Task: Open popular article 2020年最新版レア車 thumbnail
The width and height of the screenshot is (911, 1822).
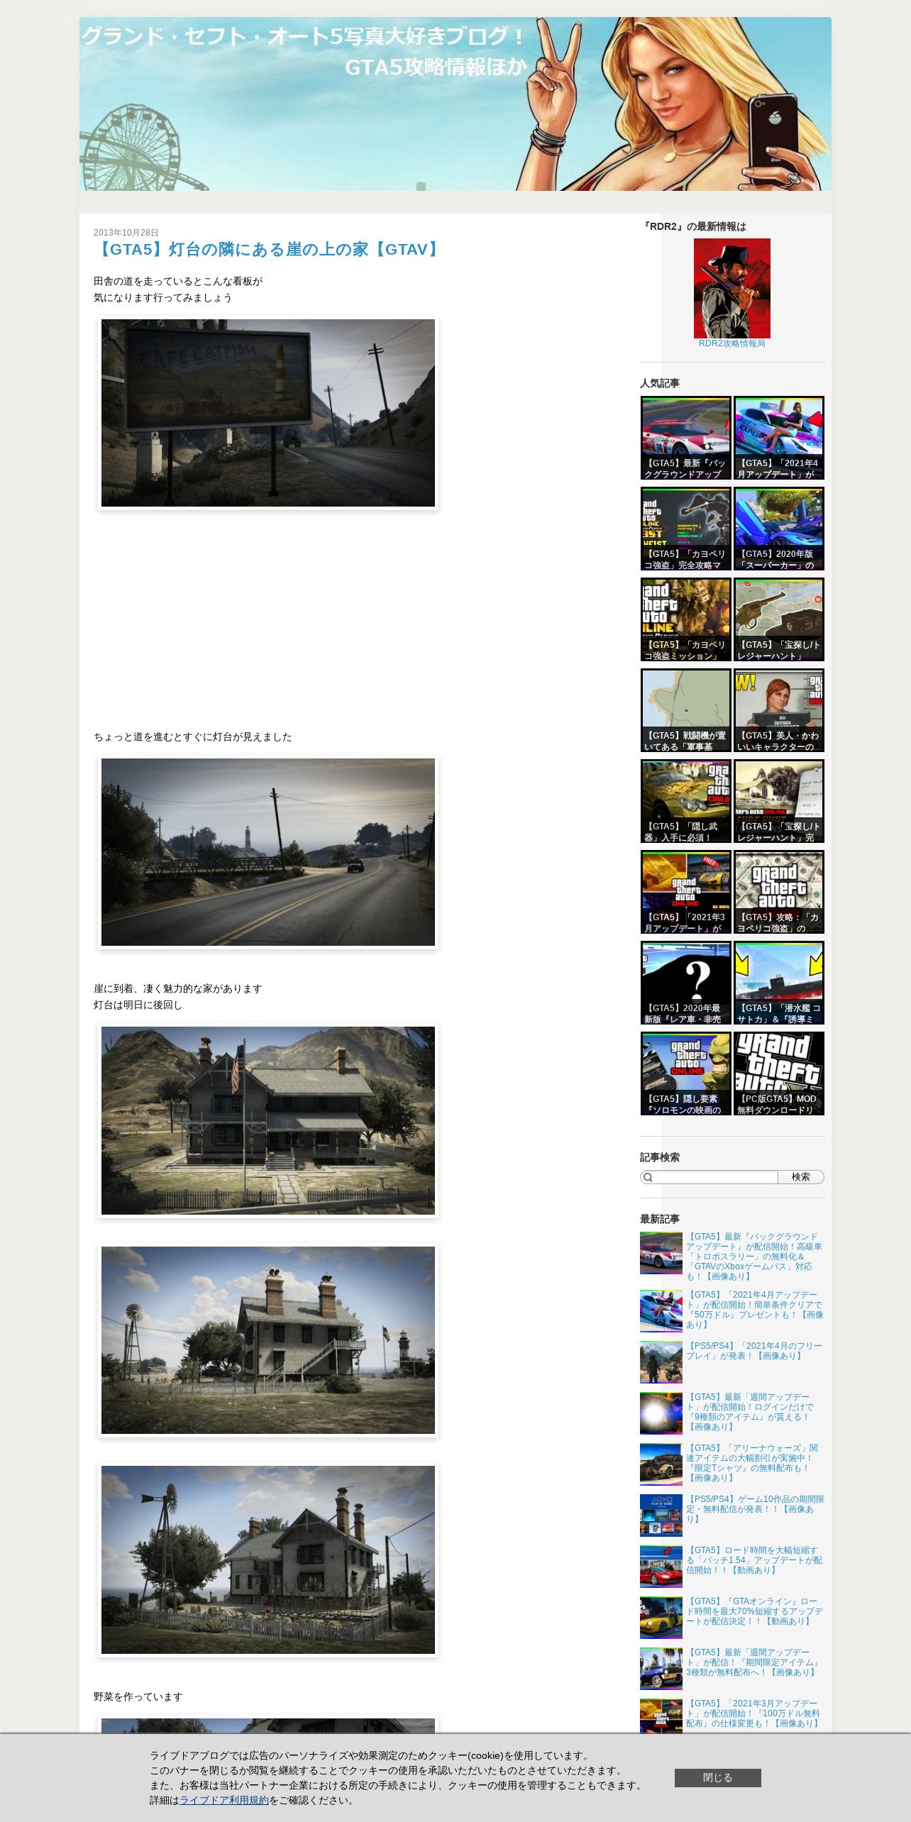Action: [x=685, y=983]
